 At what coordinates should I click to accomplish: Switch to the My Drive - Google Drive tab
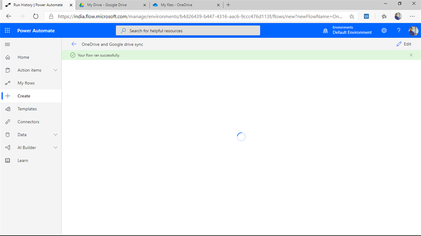[113, 5]
